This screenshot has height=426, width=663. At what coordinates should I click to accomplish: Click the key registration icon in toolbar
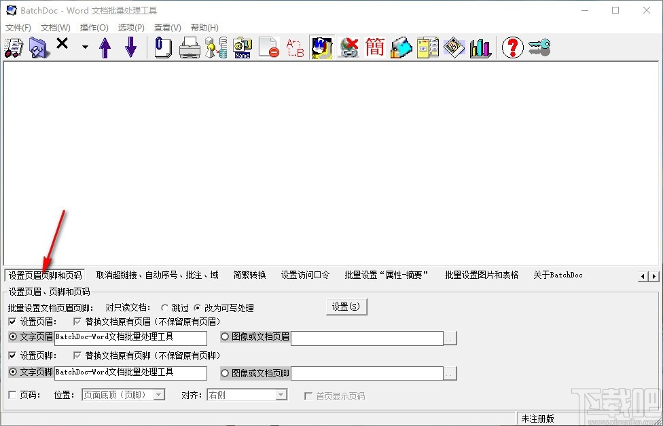(x=539, y=47)
